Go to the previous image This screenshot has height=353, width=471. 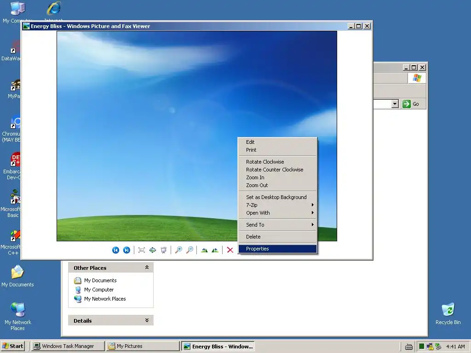click(115, 250)
